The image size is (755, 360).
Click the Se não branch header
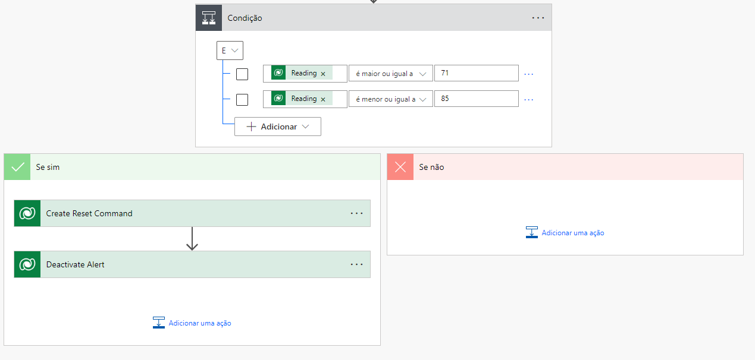coord(565,167)
